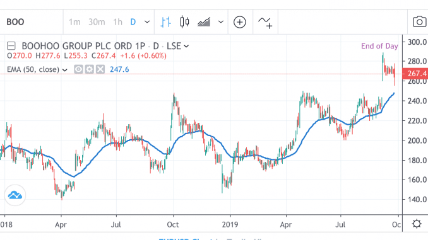The image size is (428, 240).
Task: Open chart settings gear at bottom right
Action: (417, 224)
